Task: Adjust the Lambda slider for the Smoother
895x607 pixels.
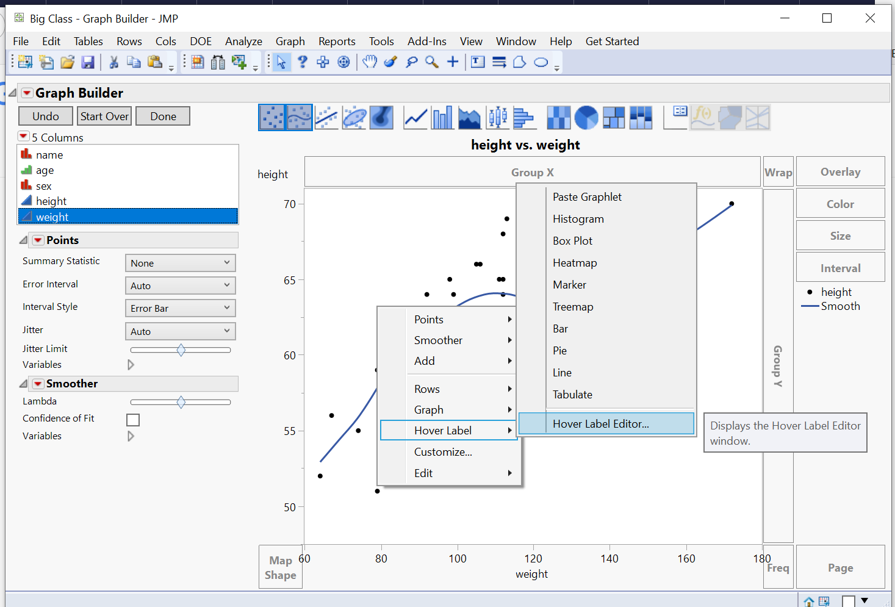Action: 181,401
